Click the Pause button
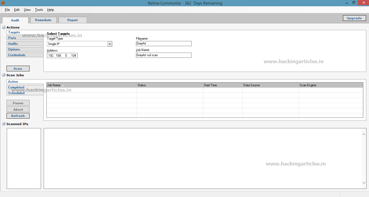 click(x=18, y=103)
